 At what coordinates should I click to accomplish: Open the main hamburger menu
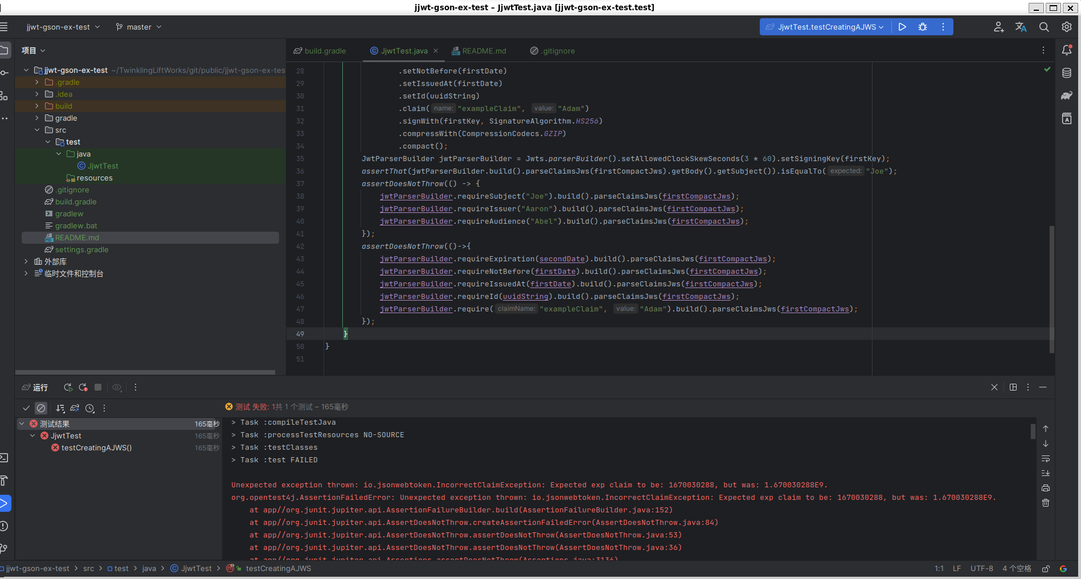tap(3, 27)
